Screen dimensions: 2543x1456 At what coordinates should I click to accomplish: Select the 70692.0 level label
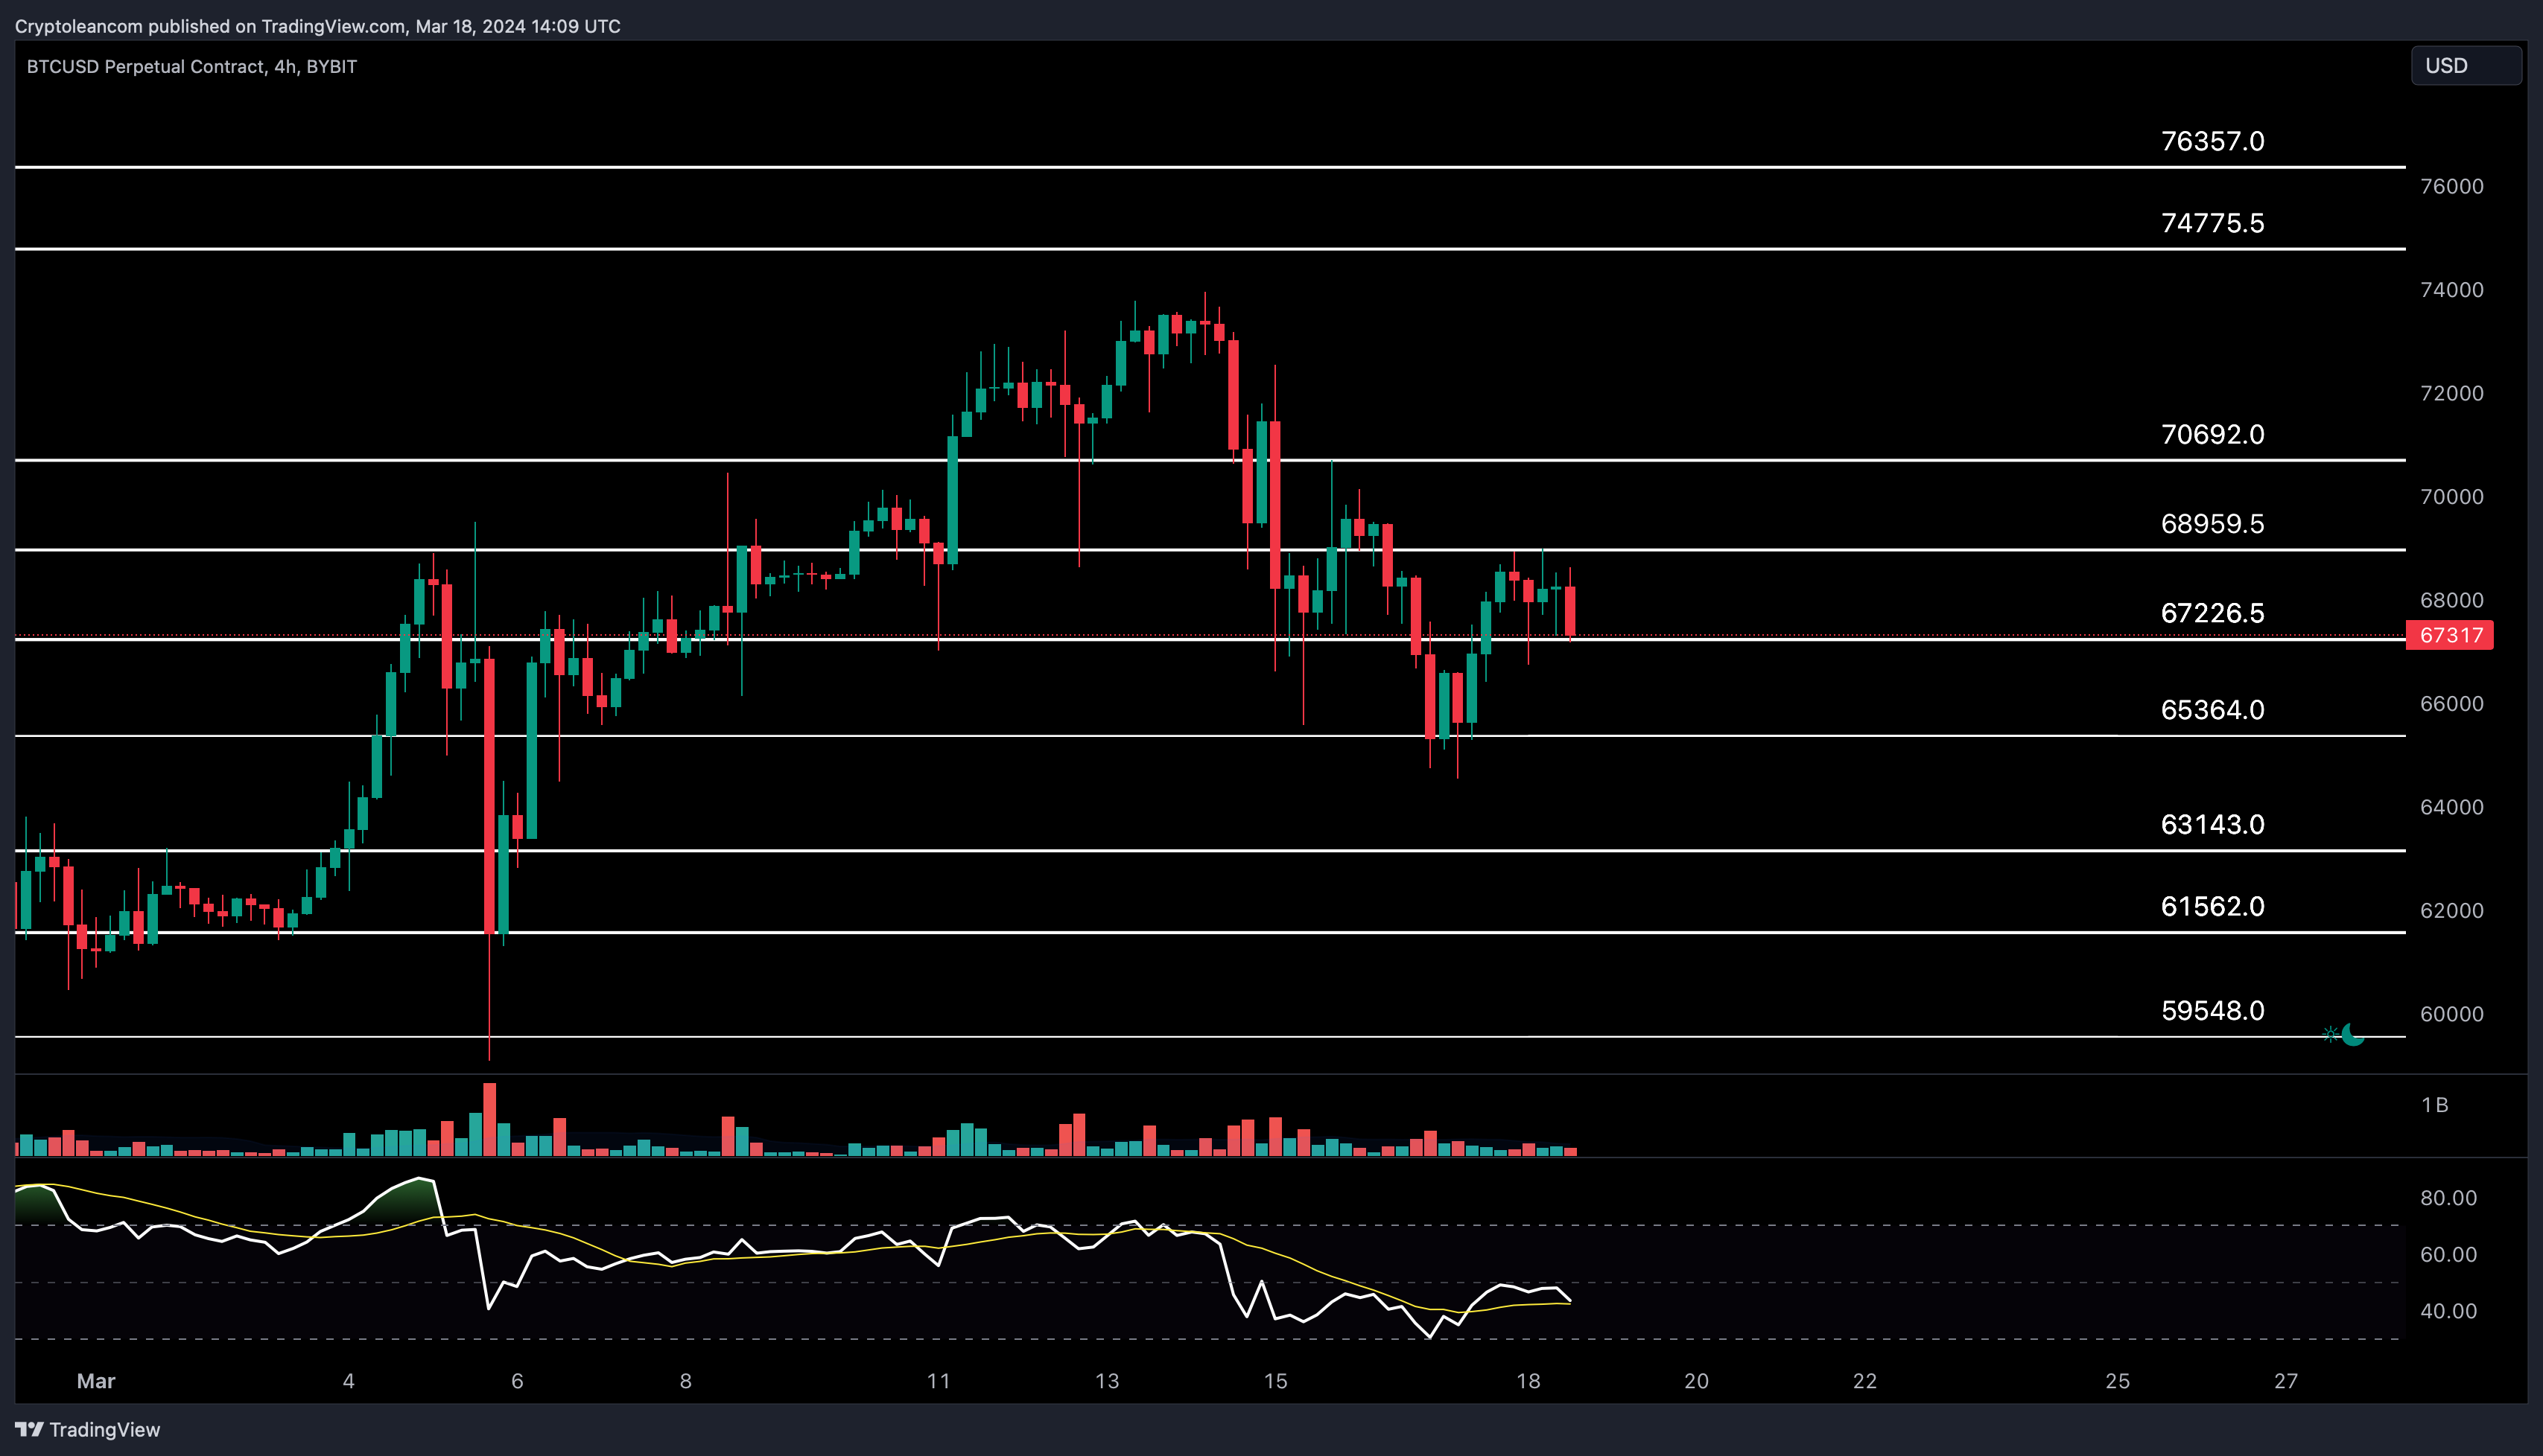point(2212,434)
